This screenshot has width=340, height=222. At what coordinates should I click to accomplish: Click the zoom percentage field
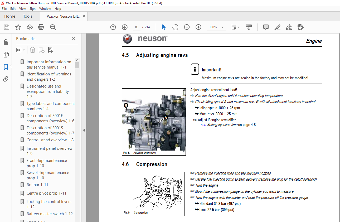click(x=213, y=27)
